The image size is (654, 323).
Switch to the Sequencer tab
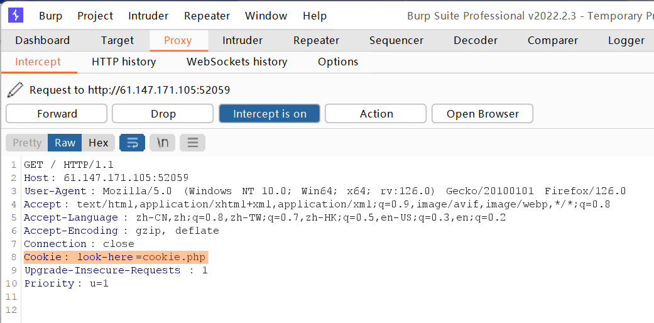point(396,40)
